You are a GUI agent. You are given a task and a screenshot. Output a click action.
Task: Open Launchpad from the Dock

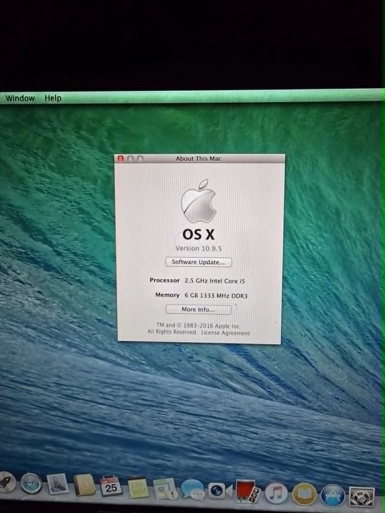pos(6,483)
